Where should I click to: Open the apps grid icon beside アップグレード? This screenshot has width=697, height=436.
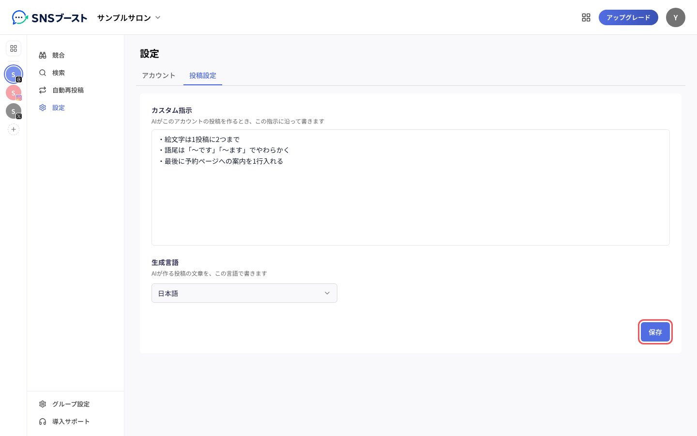click(586, 17)
